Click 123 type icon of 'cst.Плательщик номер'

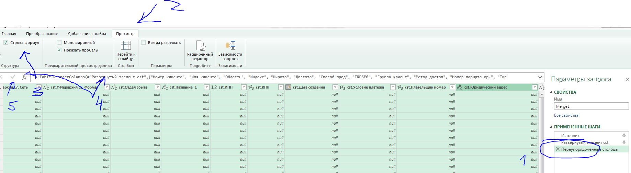tap(400, 87)
